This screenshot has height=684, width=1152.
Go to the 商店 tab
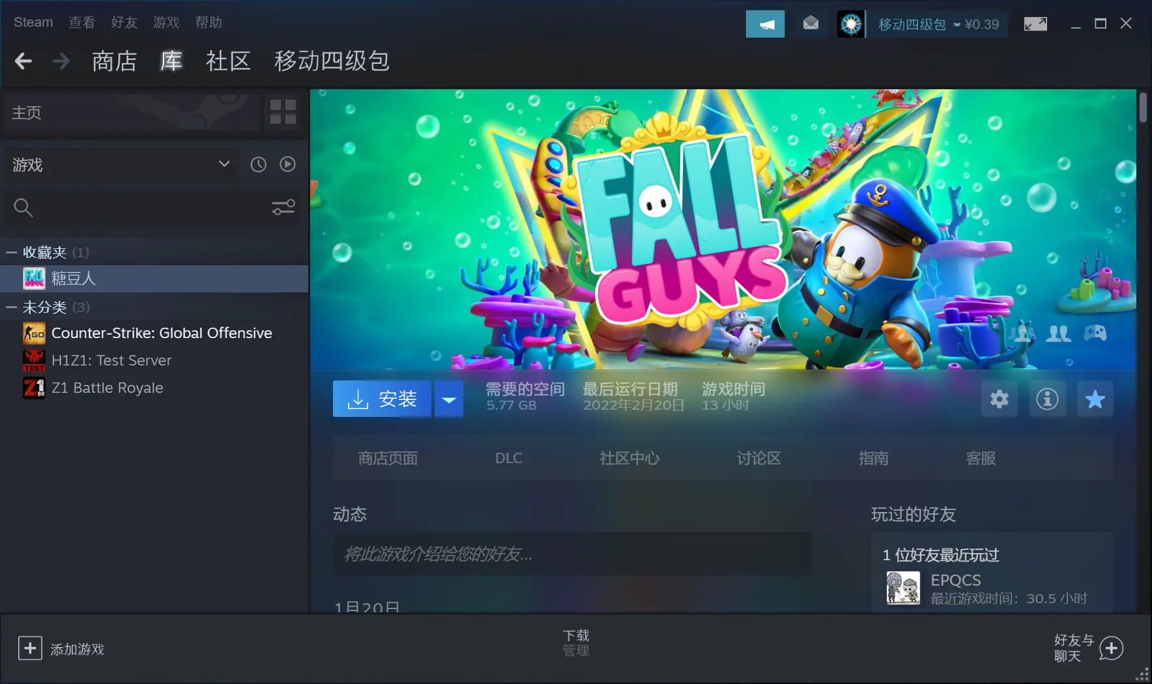click(114, 61)
